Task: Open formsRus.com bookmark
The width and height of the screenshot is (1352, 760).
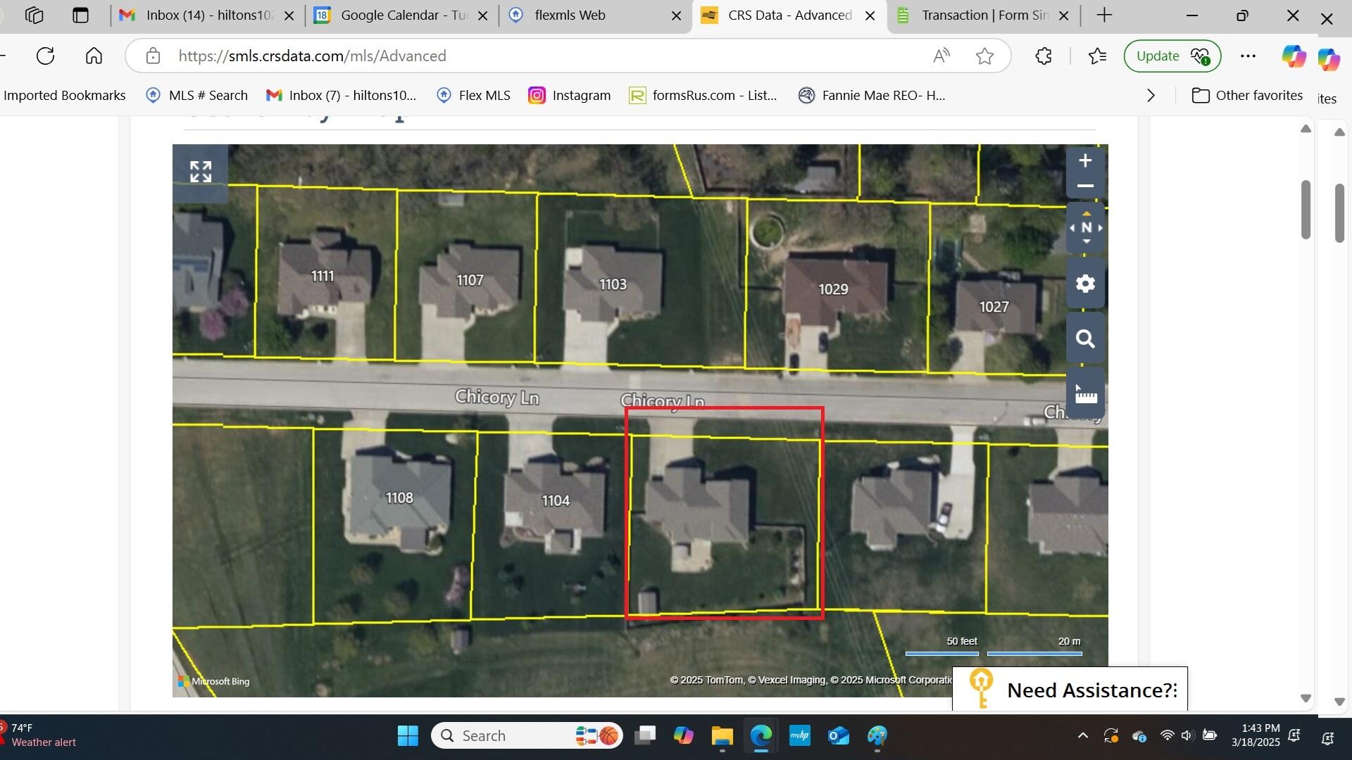Action: coord(703,96)
